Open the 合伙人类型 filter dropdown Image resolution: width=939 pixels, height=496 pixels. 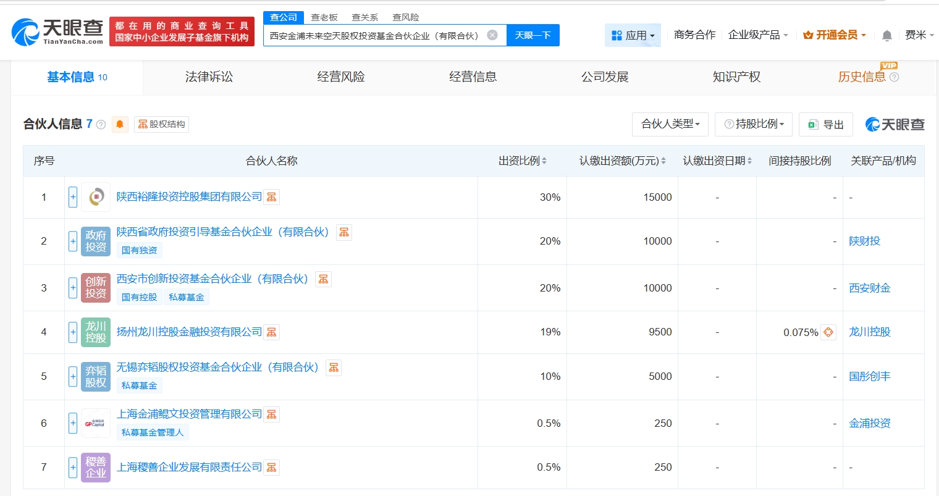pyautogui.click(x=670, y=124)
